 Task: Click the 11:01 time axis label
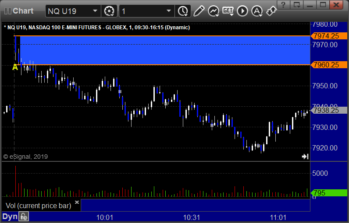click(278, 217)
